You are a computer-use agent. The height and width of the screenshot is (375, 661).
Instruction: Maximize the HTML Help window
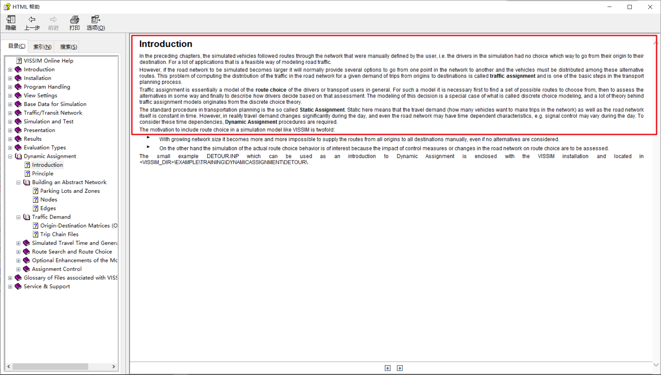point(630,7)
